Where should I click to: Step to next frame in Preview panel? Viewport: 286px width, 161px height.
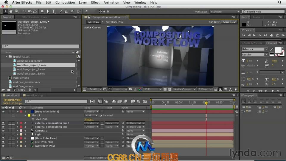(x=260, y=35)
